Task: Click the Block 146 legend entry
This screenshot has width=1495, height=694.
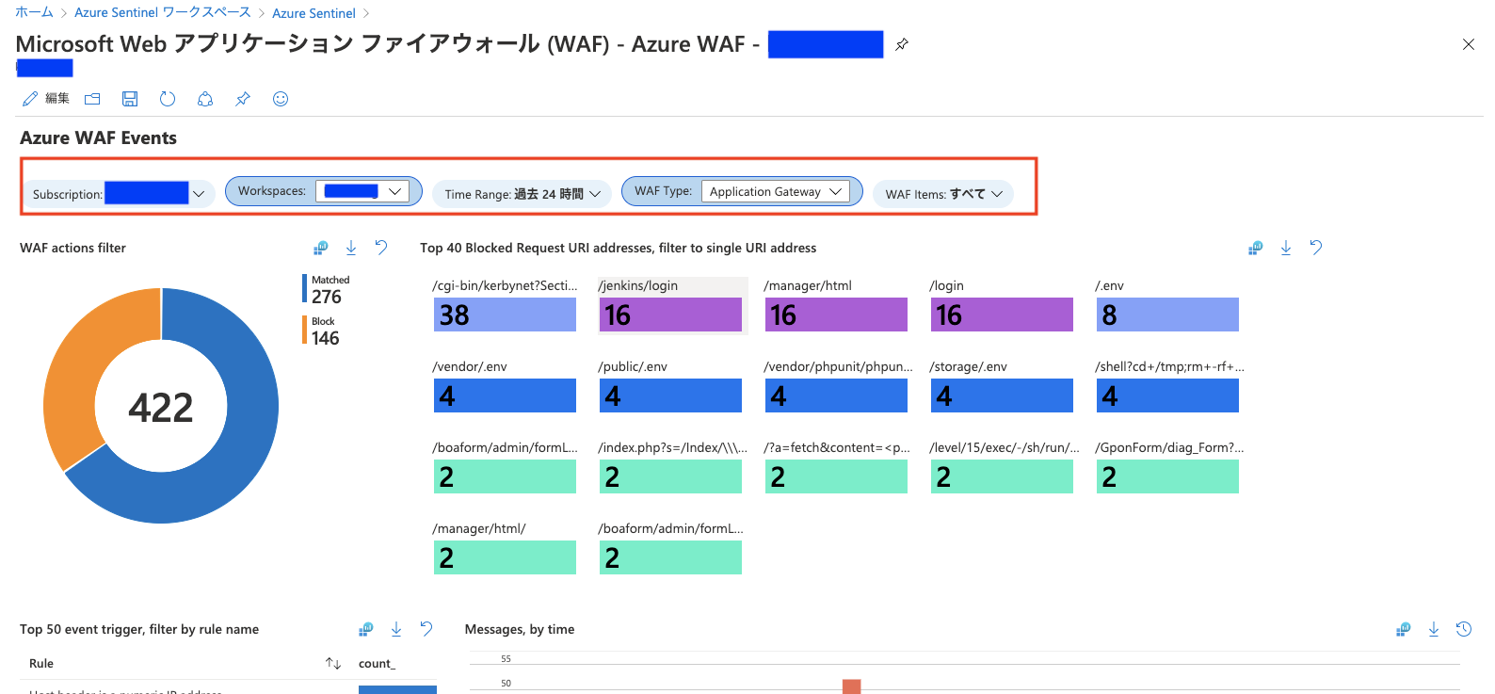Action: click(324, 331)
